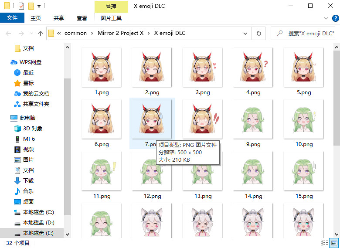The width and height of the screenshot is (340, 248).
Task: Open 文档 under 此电脑
Action: pyautogui.click(x=24, y=170)
